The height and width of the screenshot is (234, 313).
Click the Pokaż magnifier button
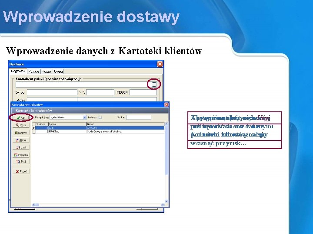click(x=21, y=125)
